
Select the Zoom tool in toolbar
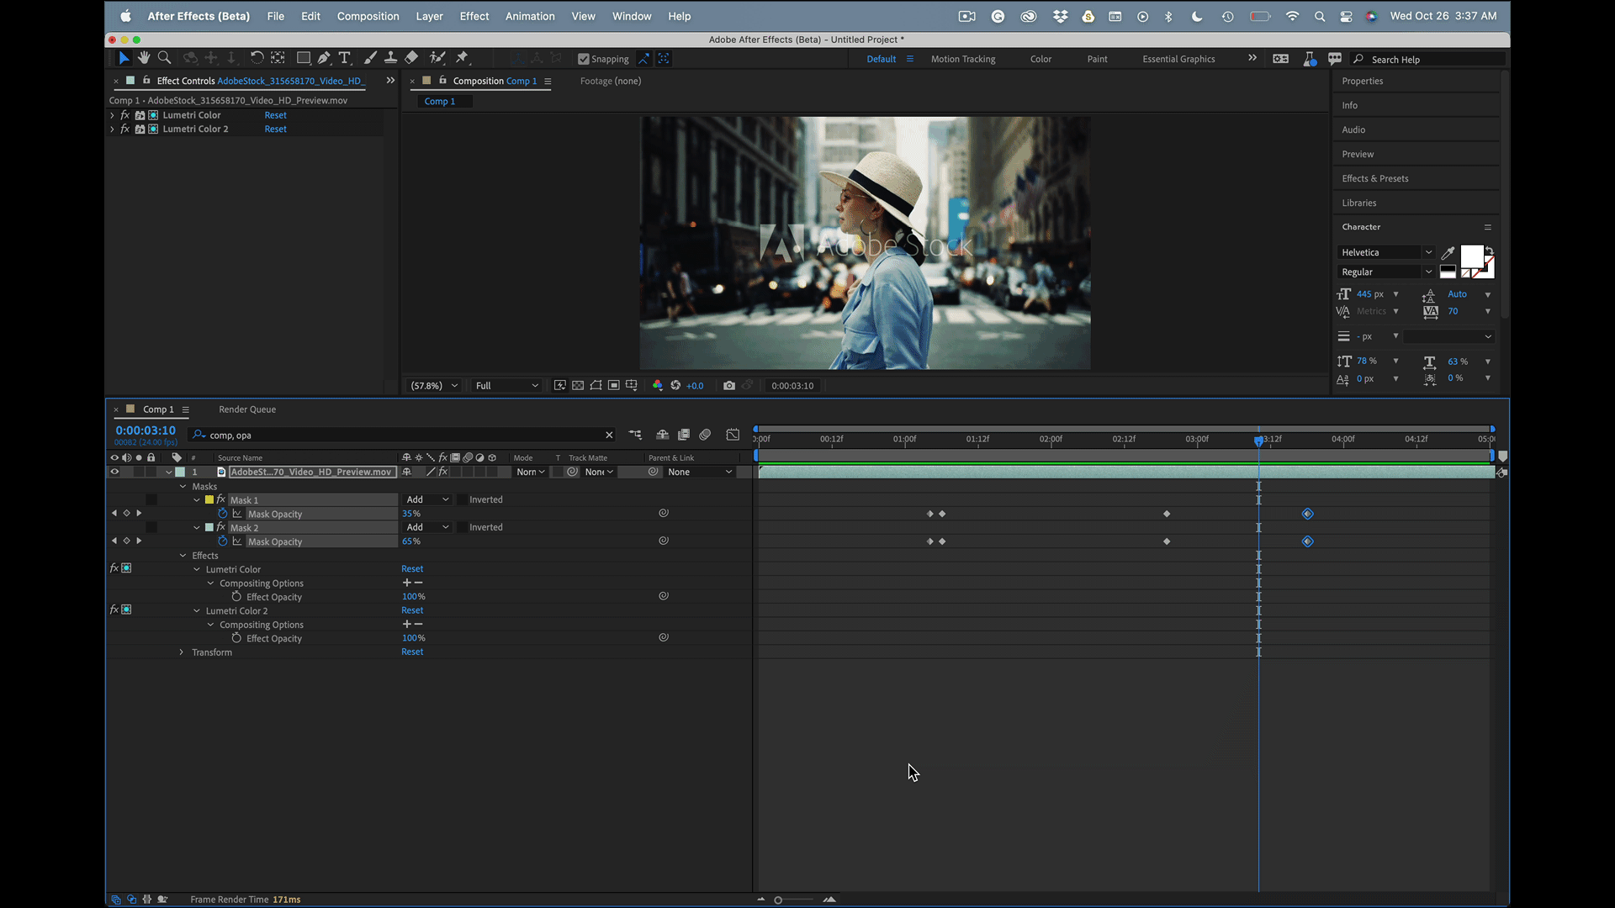pos(165,58)
